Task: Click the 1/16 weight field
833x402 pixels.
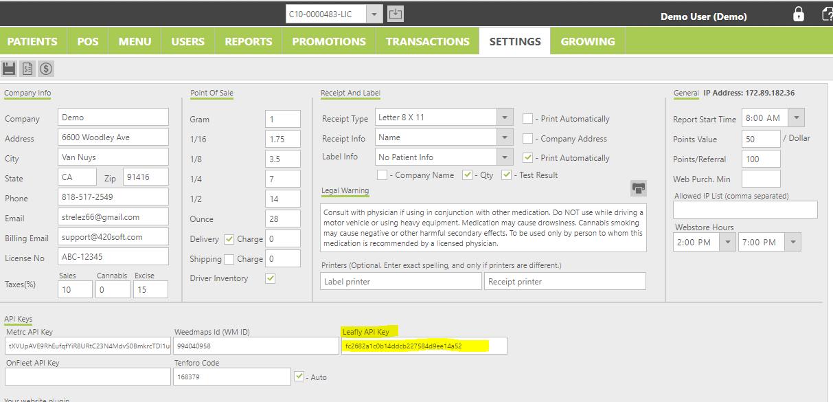Action: click(283, 139)
